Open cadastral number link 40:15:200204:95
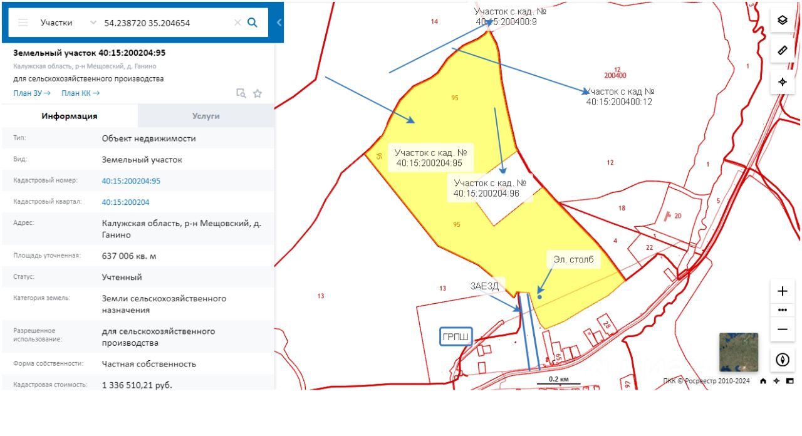This screenshot has width=802, height=436. pos(131,181)
